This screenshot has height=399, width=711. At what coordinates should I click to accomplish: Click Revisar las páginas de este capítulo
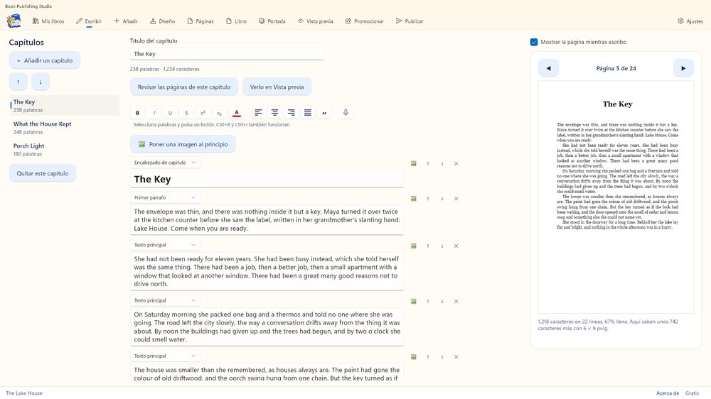(184, 87)
